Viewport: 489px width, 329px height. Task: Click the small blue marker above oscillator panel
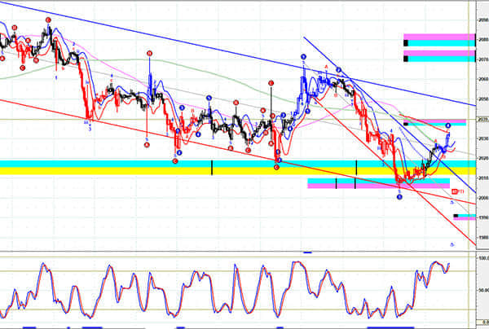click(x=307, y=252)
